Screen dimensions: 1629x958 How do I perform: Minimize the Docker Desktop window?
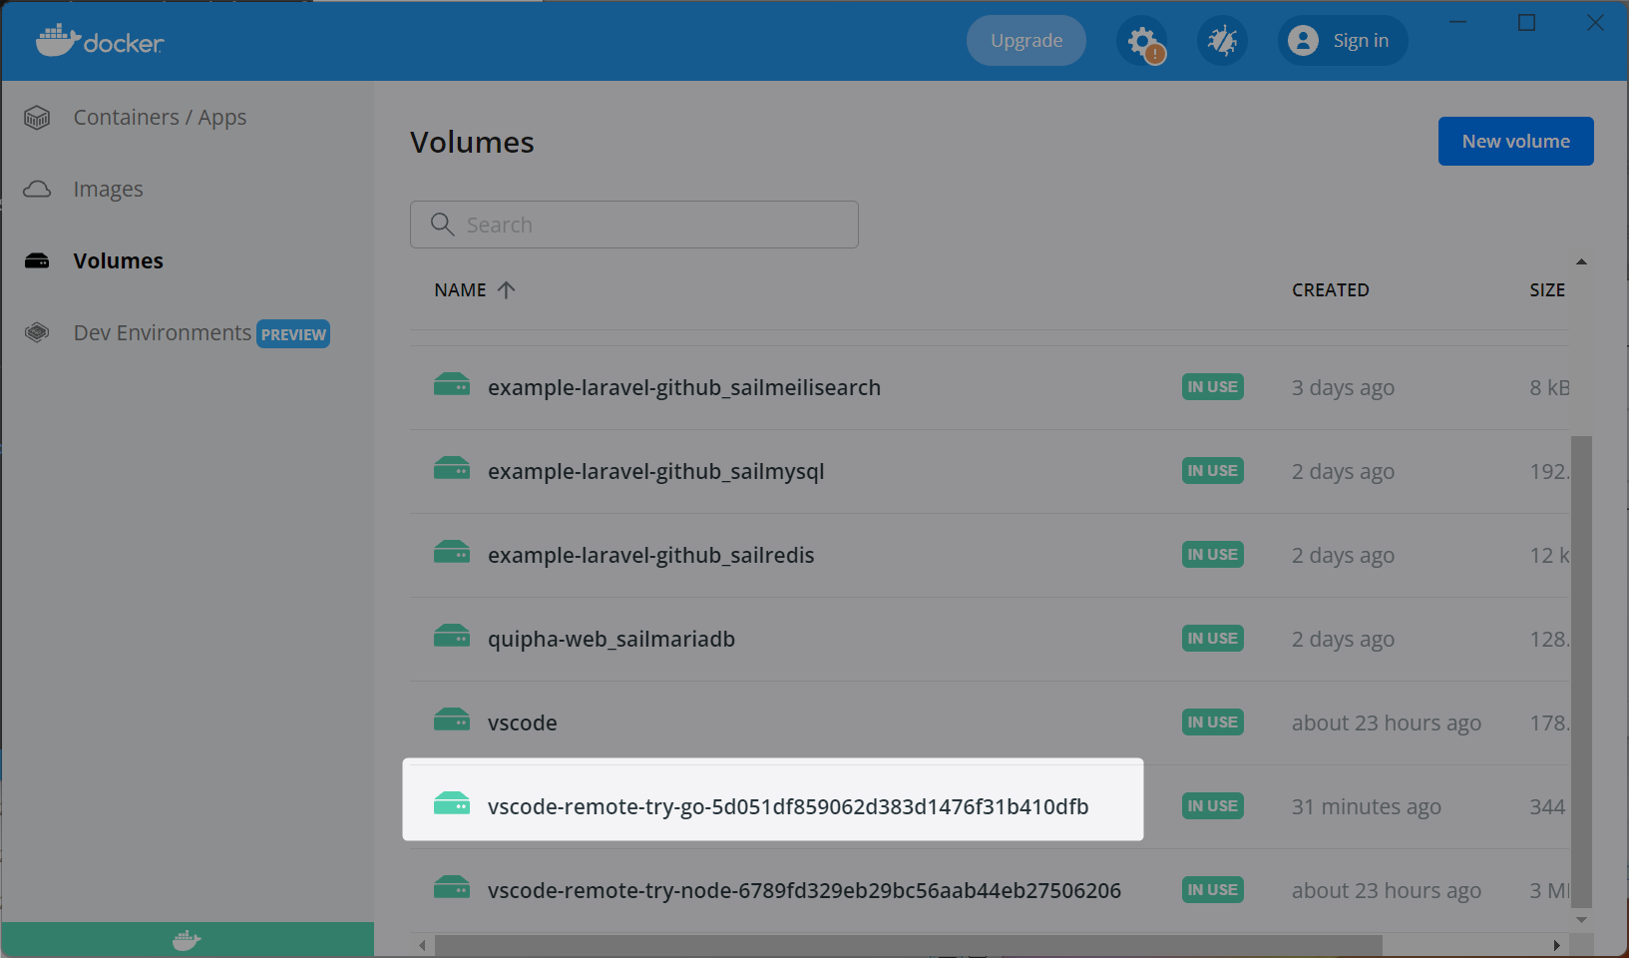1457,22
